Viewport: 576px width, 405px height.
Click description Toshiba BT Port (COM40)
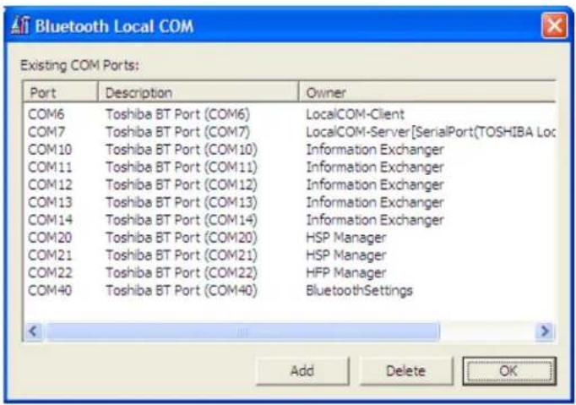(182, 291)
